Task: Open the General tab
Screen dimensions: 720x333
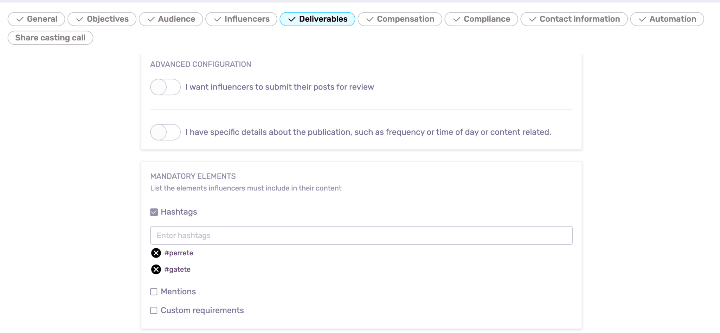Action: (37, 19)
